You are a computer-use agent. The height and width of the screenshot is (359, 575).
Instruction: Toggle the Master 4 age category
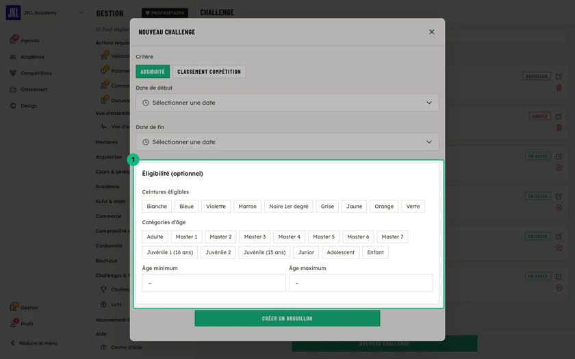[x=289, y=237]
